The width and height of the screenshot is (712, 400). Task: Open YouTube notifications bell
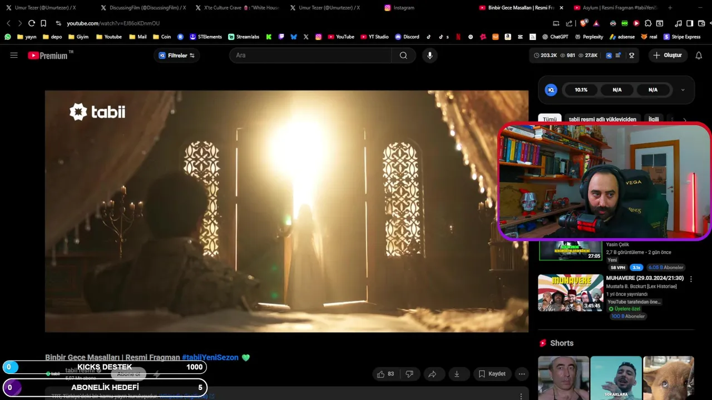(x=699, y=56)
